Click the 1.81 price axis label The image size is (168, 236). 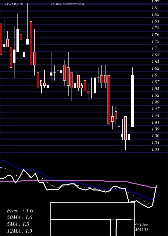coord(155,21)
